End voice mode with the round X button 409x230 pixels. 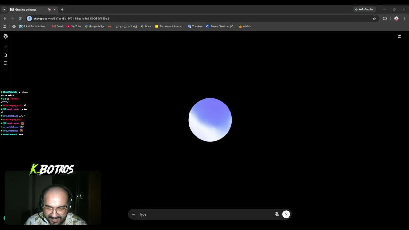click(286, 214)
